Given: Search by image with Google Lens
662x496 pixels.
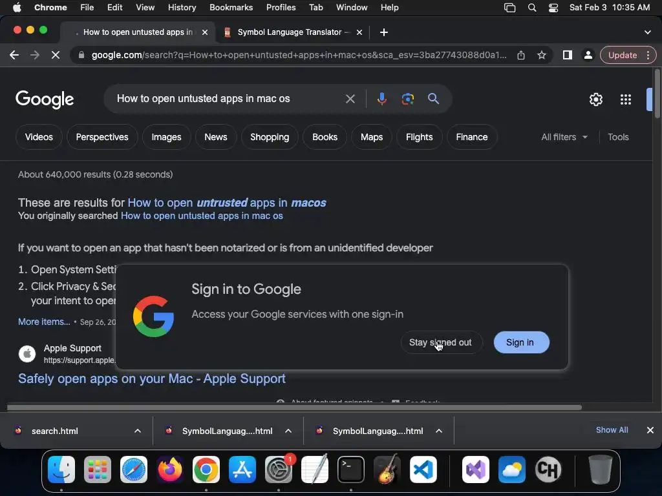Looking at the screenshot, I should point(407,99).
